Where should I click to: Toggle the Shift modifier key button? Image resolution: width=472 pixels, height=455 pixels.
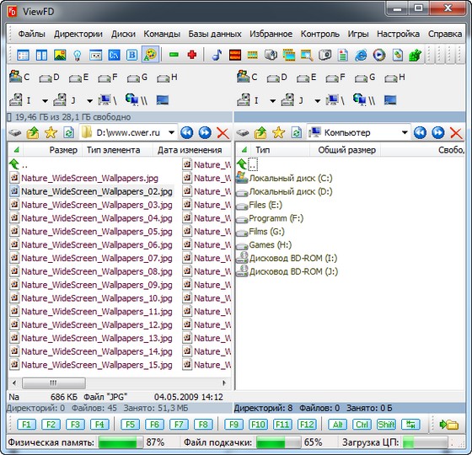pyautogui.click(x=386, y=425)
